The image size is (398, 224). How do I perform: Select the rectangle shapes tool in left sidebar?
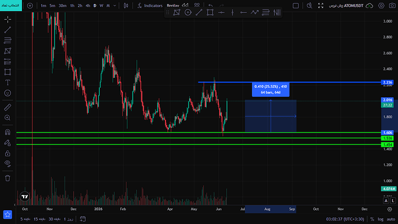pos(7,72)
